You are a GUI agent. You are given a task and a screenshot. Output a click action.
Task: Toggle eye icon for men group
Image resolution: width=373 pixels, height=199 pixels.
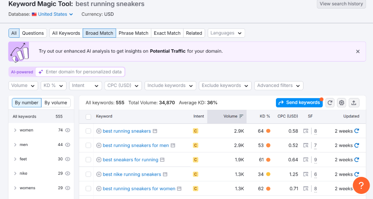[x=67, y=145]
